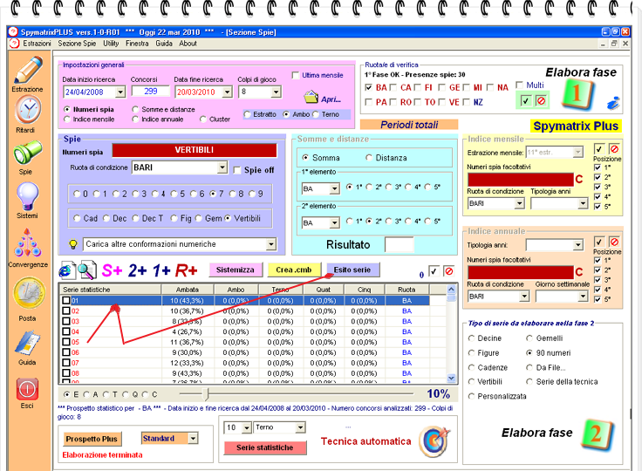Check the row 03 checkbox in Serie statistiche
The height and width of the screenshot is (471, 642).
click(66, 321)
